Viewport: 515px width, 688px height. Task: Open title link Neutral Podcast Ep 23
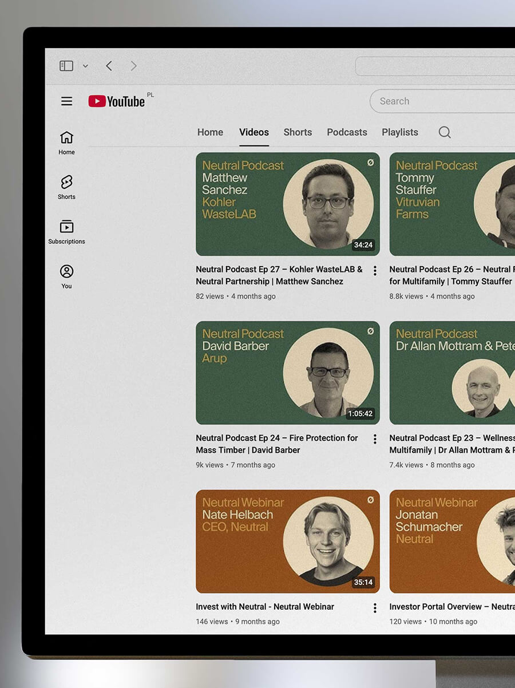452,444
